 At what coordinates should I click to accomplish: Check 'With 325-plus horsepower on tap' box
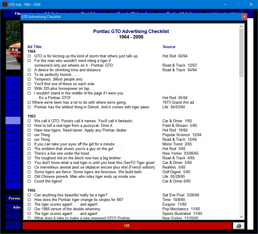pyautogui.click(x=29, y=89)
